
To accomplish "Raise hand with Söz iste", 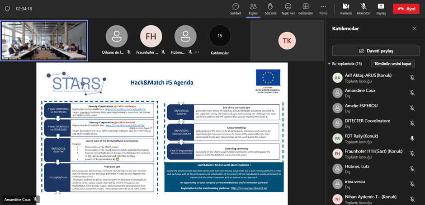I will pyautogui.click(x=270, y=9).
